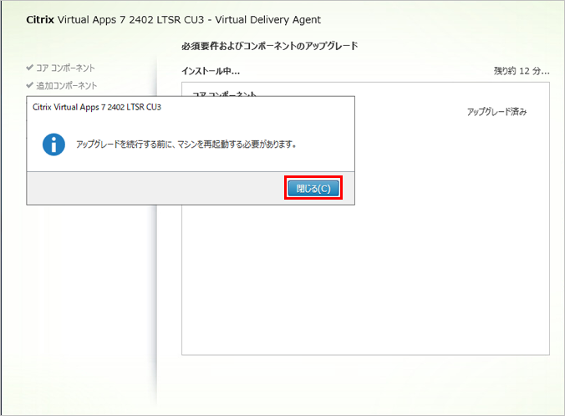Click the blue information icon in the dialog

tap(54, 144)
